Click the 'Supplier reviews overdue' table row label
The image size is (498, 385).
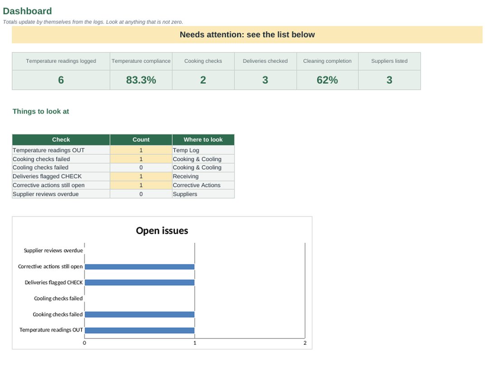coord(61,194)
